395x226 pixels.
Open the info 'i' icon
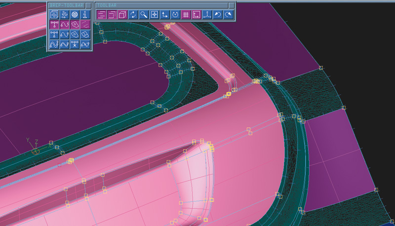click(85, 15)
